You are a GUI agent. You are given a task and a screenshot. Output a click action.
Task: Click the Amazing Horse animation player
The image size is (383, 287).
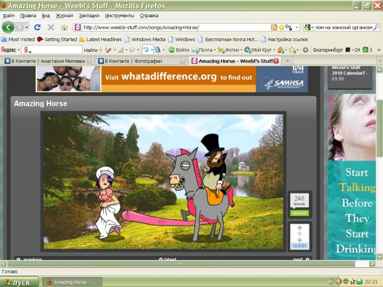point(164,182)
